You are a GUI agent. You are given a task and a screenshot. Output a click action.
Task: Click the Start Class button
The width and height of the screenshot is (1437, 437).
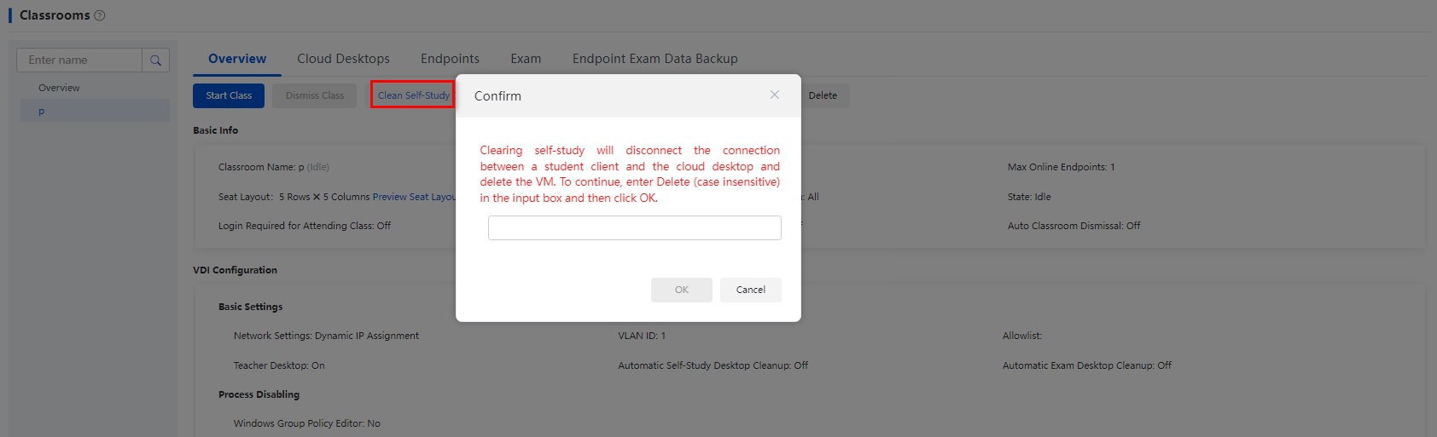click(229, 95)
